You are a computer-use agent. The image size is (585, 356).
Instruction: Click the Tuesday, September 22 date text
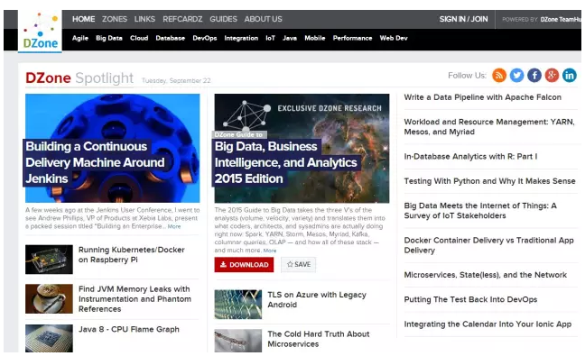(176, 80)
